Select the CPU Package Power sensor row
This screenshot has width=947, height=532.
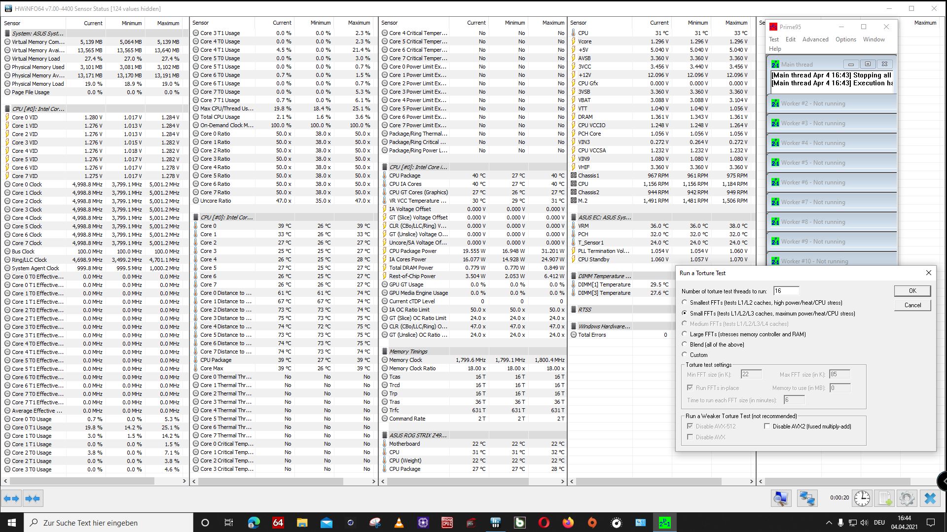pos(473,251)
